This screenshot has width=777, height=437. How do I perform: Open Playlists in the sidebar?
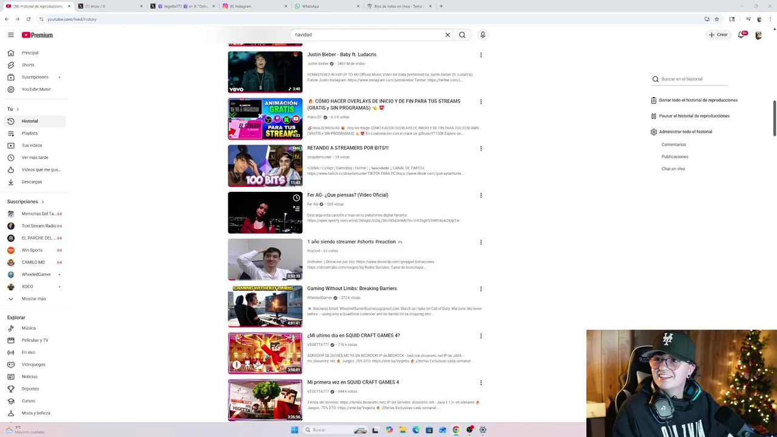tap(34, 133)
